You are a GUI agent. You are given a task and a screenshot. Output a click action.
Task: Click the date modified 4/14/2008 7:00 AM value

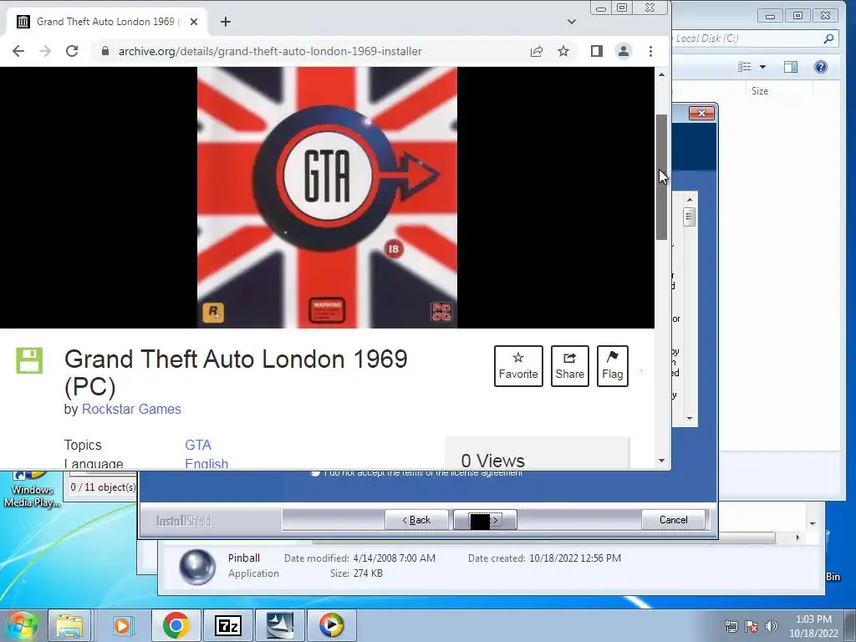[x=395, y=558]
